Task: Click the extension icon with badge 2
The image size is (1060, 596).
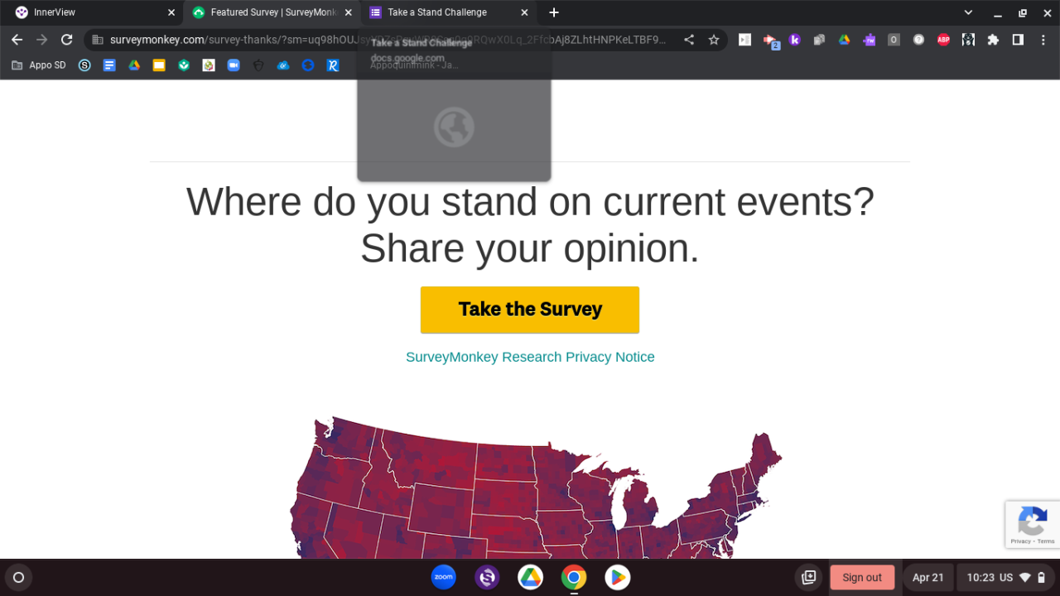Action: pos(770,41)
